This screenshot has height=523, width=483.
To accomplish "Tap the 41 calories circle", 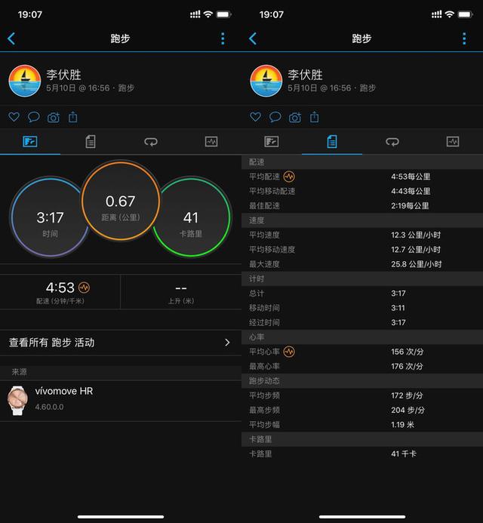I will (x=191, y=218).
